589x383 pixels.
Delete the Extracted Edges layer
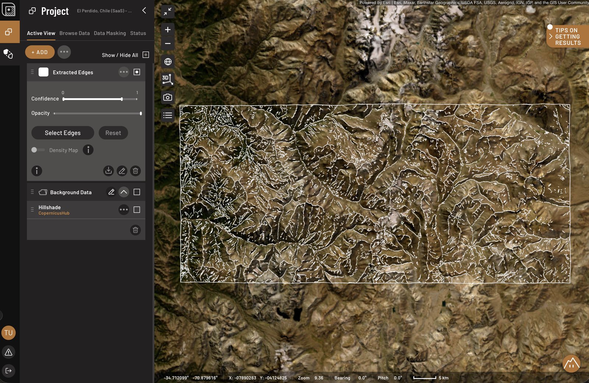[135, 170]
